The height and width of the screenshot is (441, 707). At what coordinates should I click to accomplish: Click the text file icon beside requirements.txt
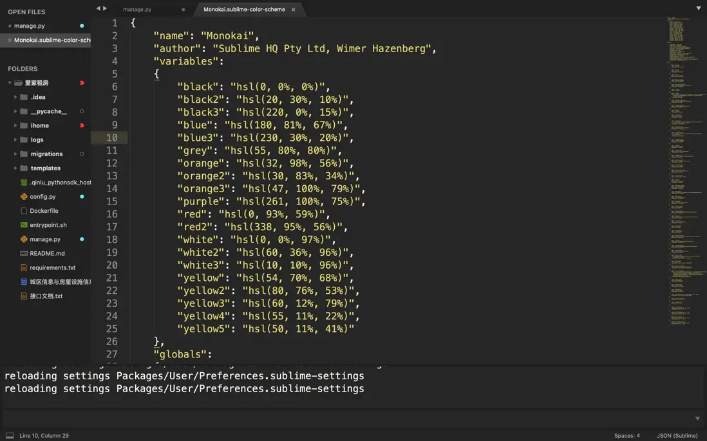24,267
